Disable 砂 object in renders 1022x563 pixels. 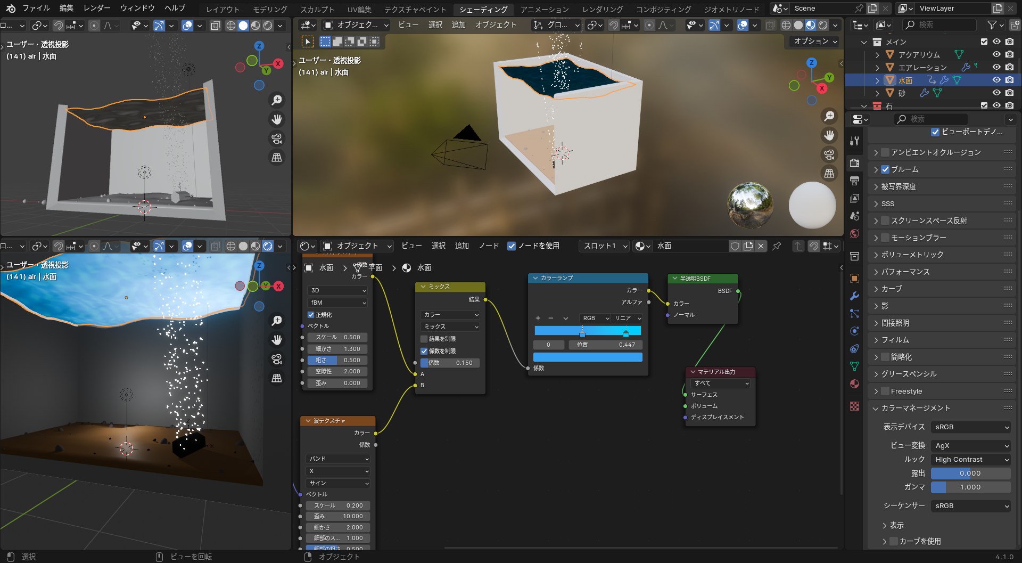(1009, 93)
